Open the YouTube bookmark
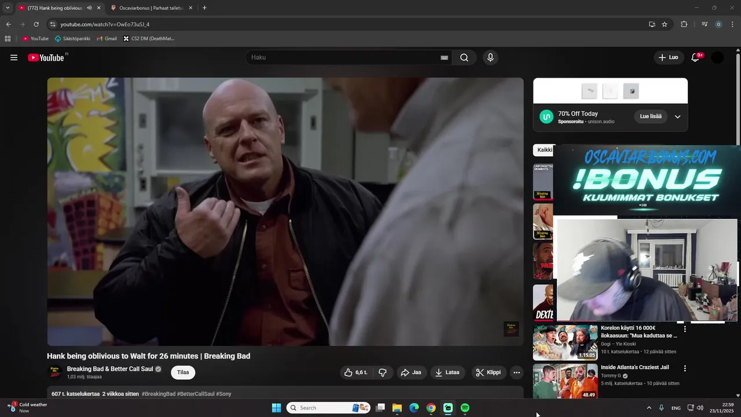 tap(35, 39)
